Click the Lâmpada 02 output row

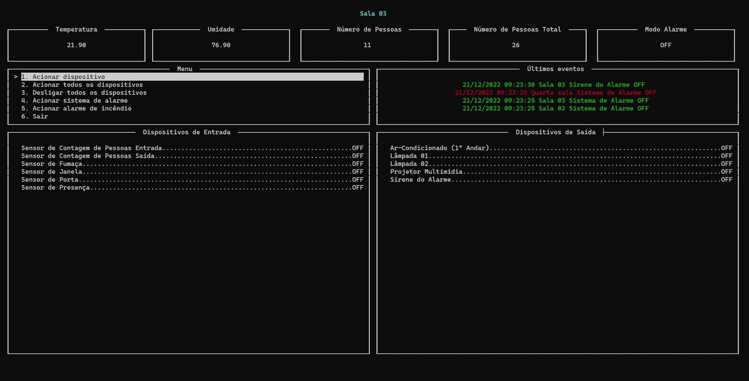click(561, 164)
